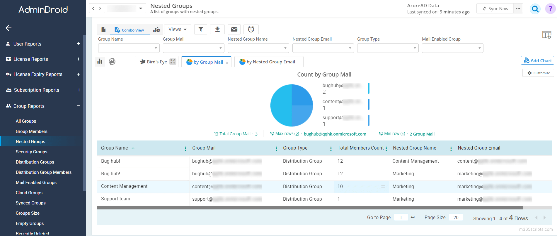This screenshot has width=557, height=236.
Task: Go to previous report arrow
Action: pyautogui.click(x=93, y=8)
